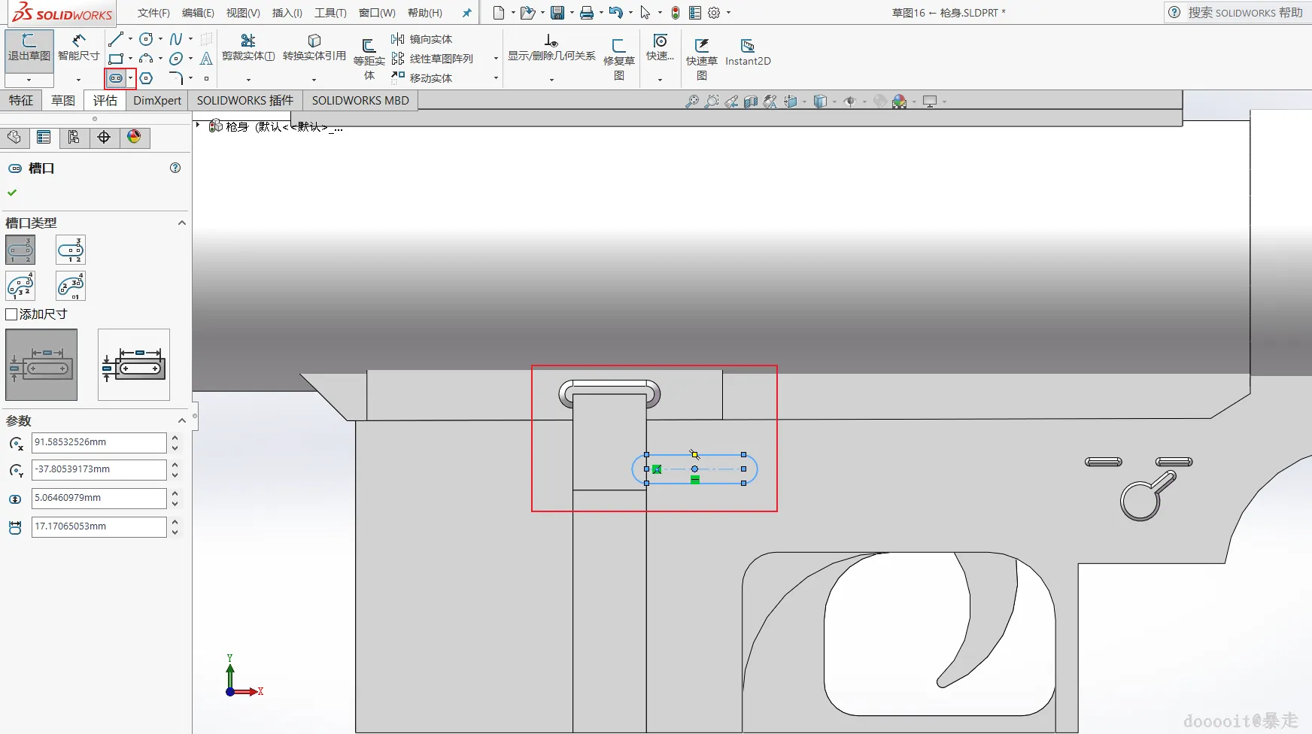
Task: Open the DisplayManager color ball tab
Action: click(x=134, y=137)
